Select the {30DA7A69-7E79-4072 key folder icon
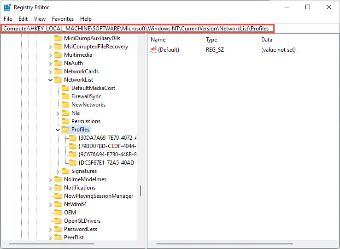Viewport: 340px width, 249px height. pyautogui.click(x=73, y=138)
